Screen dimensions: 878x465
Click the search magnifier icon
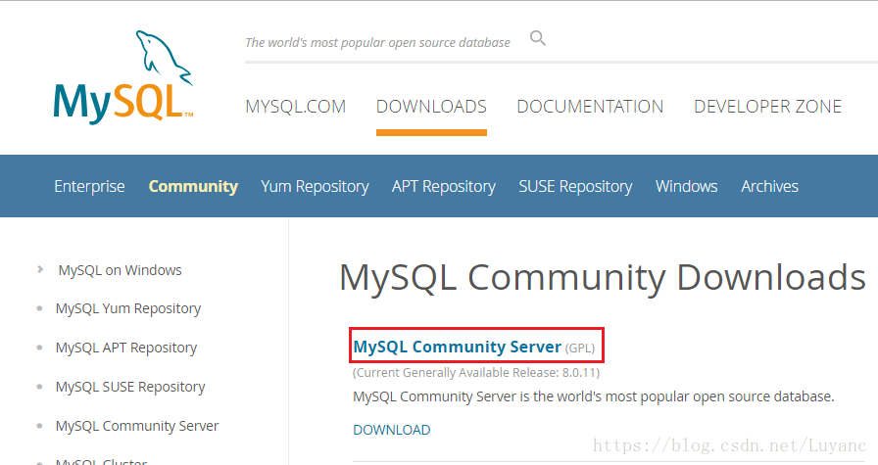click(x=538, y=38)
